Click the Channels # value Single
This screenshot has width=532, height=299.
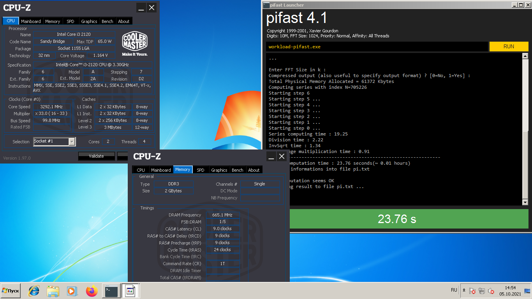pyautogui.click(x=259, y=184)
